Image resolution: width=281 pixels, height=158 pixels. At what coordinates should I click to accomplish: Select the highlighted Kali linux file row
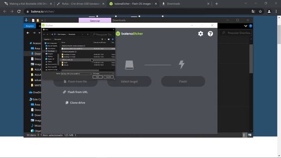coord(88,49)
